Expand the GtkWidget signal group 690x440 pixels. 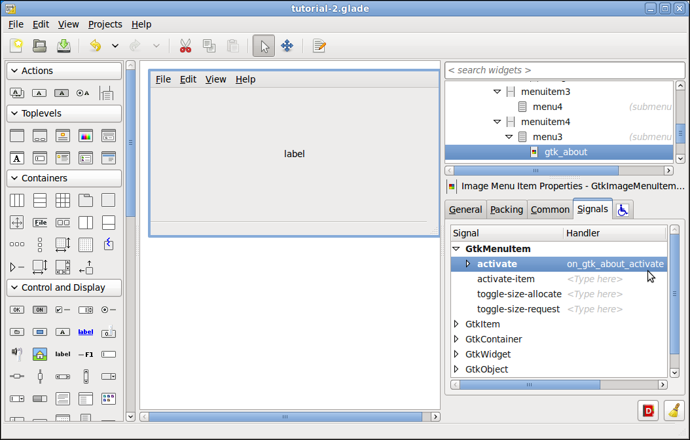(456, 354)
